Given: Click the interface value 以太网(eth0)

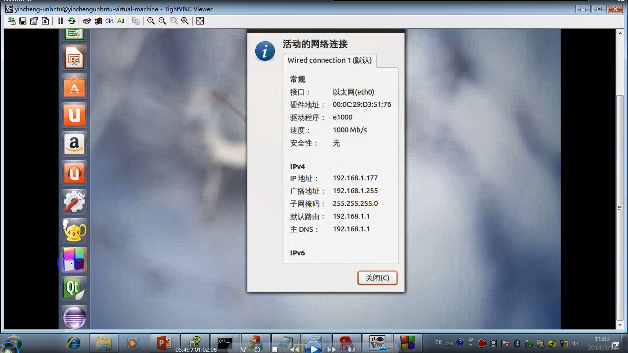Looking at the screenshot, I should tap(353, 92).
